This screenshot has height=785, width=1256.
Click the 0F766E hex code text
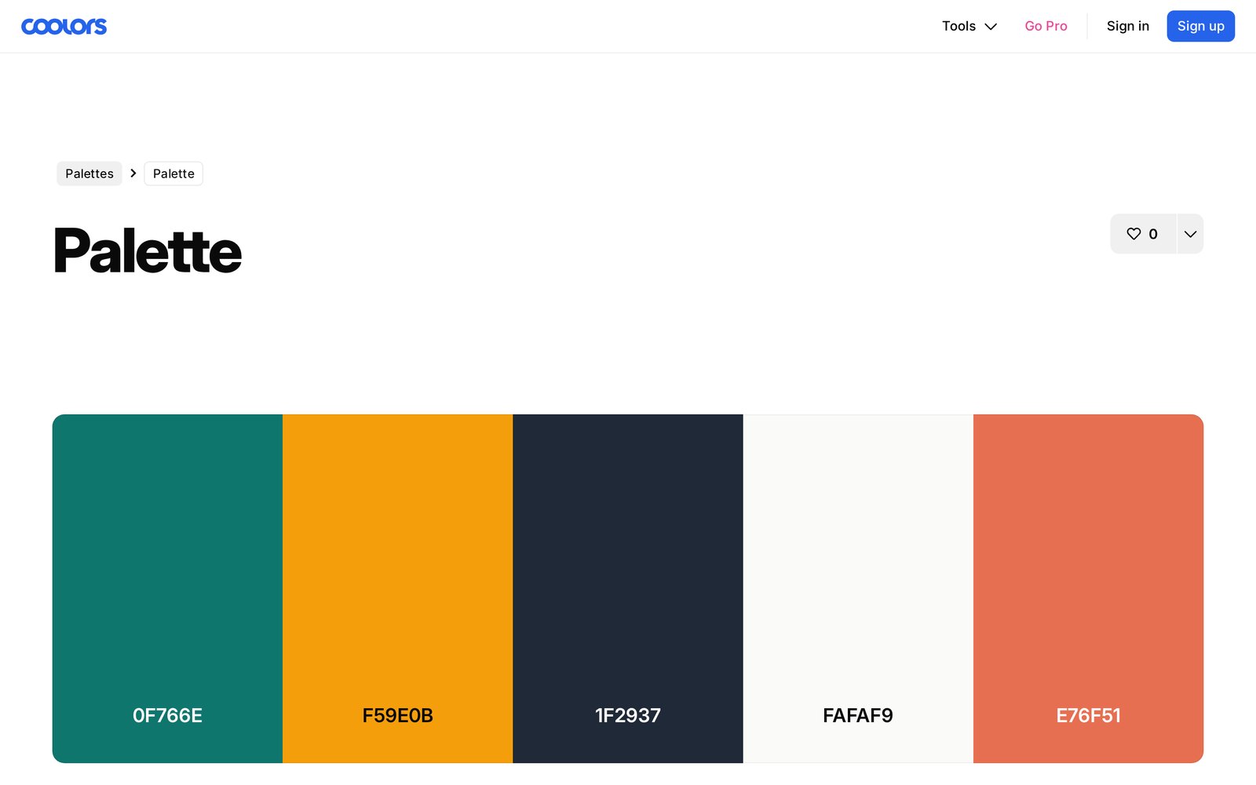pyautogui.click(x=167, y=715)
